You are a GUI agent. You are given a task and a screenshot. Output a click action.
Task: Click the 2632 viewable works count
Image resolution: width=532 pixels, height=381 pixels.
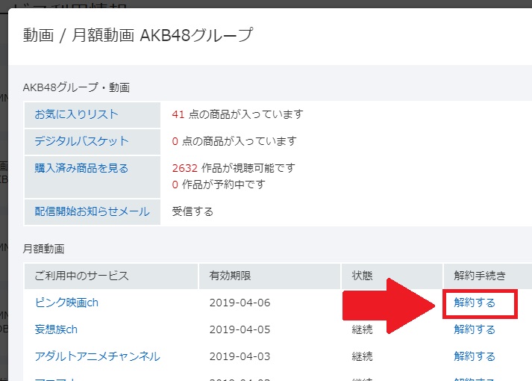(184, 167)
